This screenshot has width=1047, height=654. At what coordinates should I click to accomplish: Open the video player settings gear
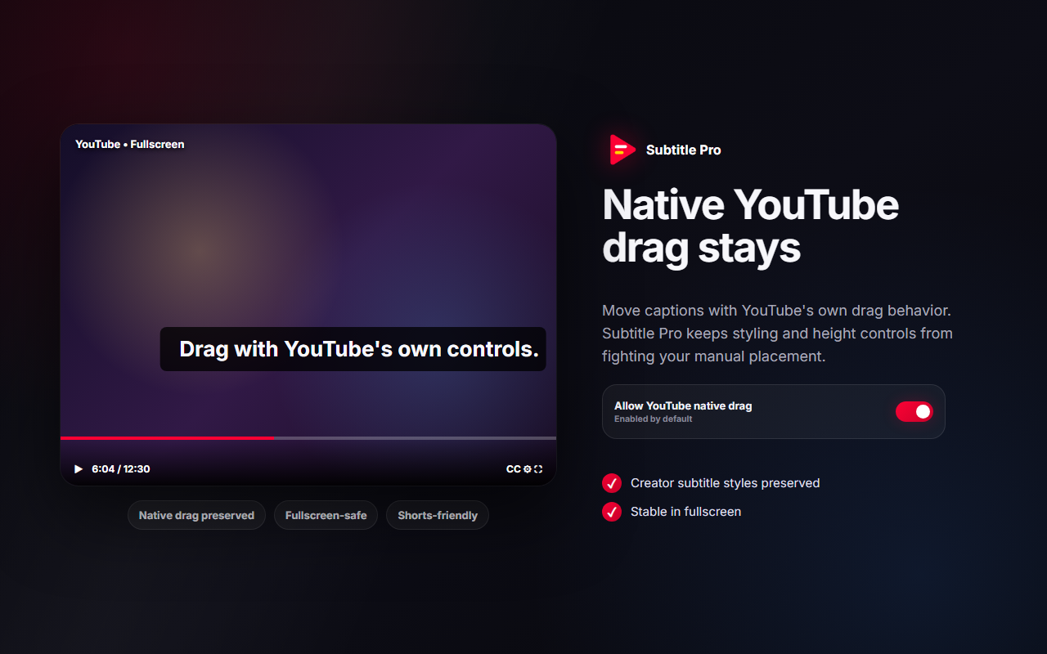(x=528, y=469)
